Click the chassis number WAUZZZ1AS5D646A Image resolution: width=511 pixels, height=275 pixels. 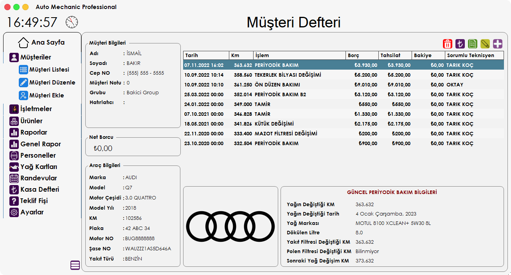pos(148,249)
